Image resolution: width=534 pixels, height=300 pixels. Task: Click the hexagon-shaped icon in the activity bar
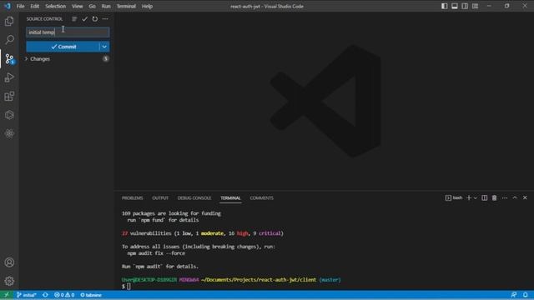click(x=9, y=115)
